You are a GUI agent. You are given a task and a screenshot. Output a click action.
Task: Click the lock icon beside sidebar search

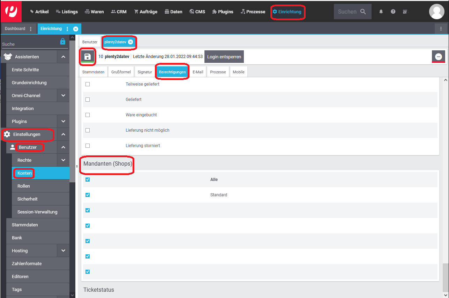tap(63, 42)
